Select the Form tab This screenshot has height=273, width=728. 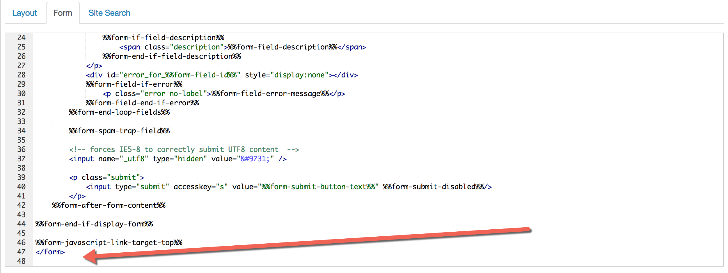(x=63, y=13)
